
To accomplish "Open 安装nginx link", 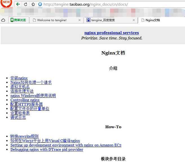I will (x=19, y=78).
